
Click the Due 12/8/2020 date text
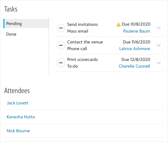point(136,60)
